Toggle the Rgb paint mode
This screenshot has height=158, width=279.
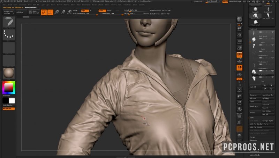[x=85, y=11]
